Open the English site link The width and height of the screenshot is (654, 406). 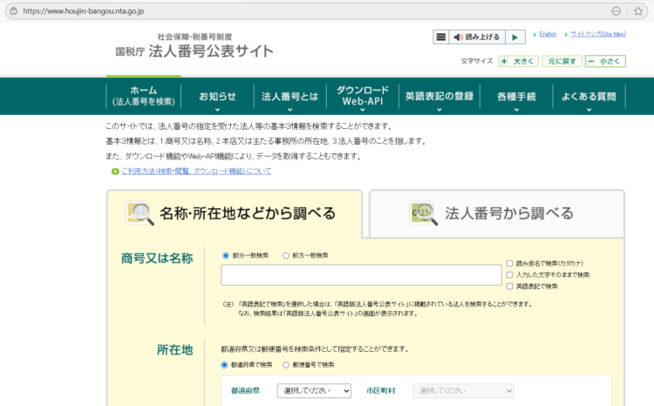(548, 34)
